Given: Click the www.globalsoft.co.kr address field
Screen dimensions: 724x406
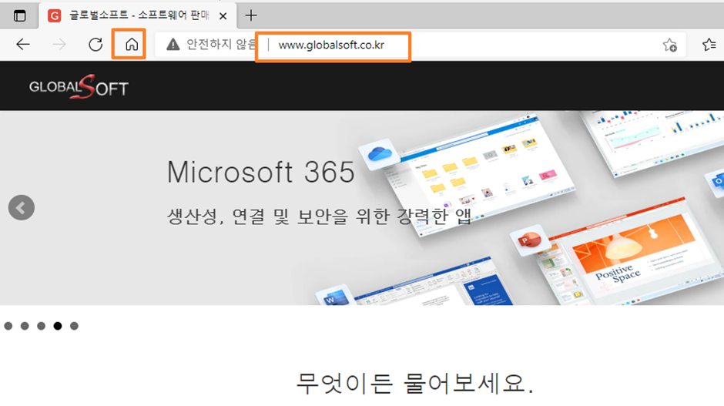Looking at the screenshot, I should pyautogui.click(x=331, y=45).
